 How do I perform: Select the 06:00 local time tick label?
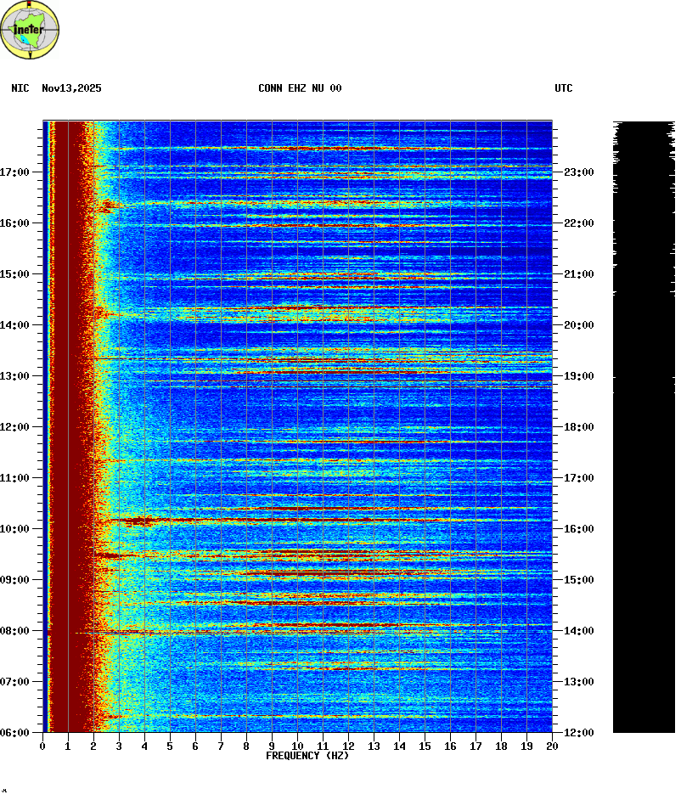(x=14, y=733)
